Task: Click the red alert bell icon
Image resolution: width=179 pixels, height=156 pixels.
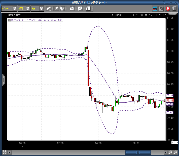Action: pos(168,9)
